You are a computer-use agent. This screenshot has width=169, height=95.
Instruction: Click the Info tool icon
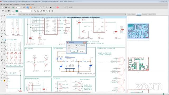point(2,16)
